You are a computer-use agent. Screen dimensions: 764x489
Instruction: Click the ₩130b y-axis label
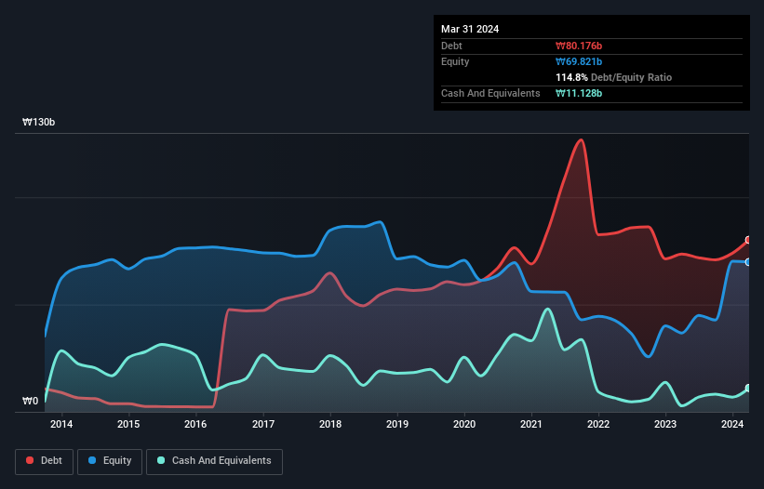pyautogui.click(x=38, y=122)
